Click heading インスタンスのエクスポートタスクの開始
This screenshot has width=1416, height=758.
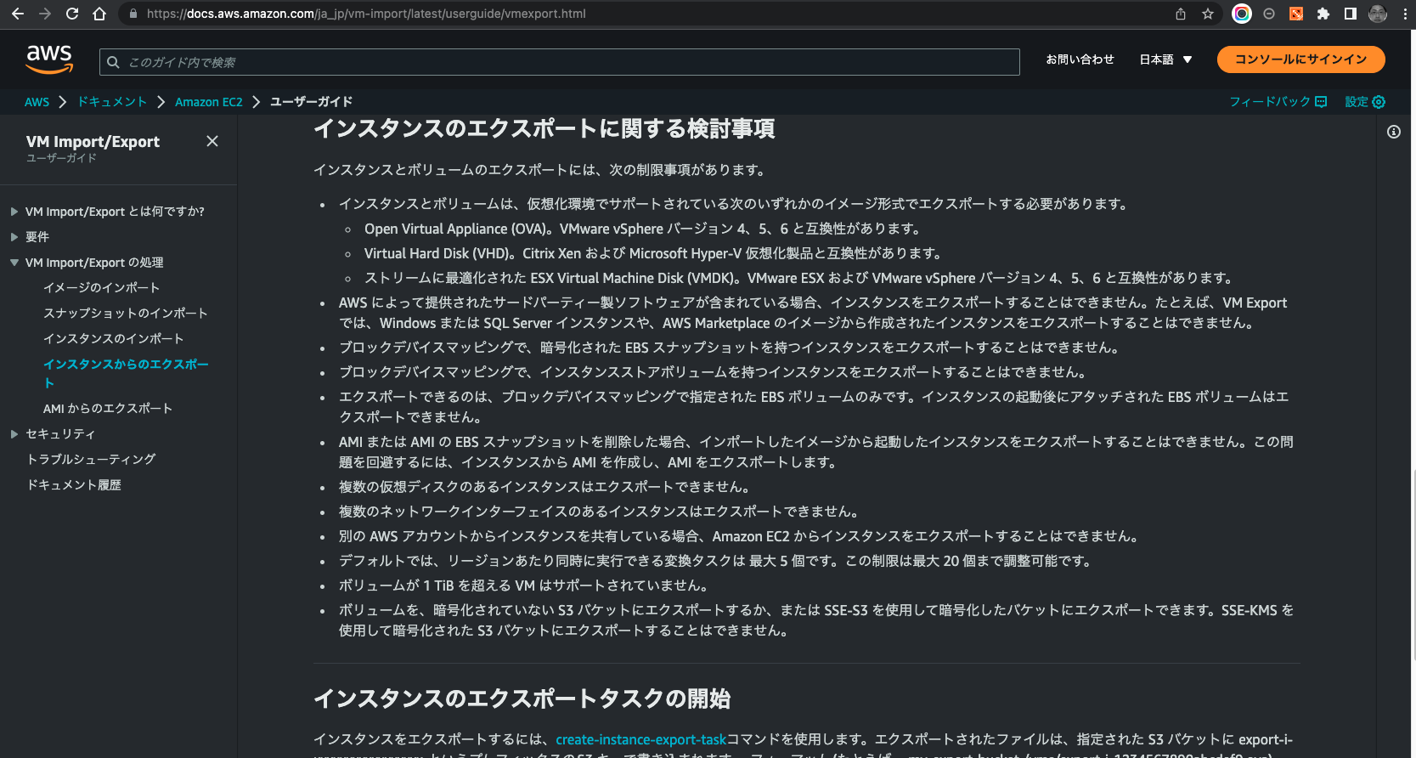pyautogui.click(x=522, y=699)
